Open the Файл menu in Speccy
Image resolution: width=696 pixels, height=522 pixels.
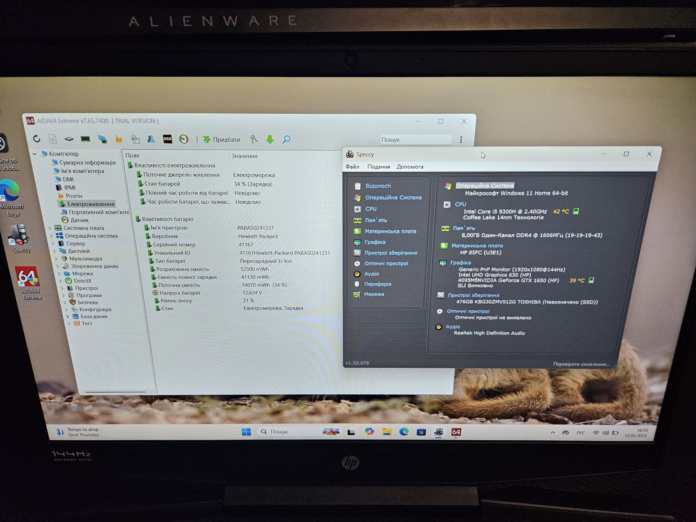click(x=352, y=167)
